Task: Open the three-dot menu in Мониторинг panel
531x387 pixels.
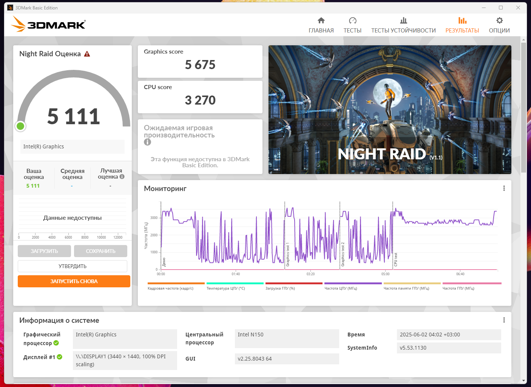Action: [x=504, y=188]
